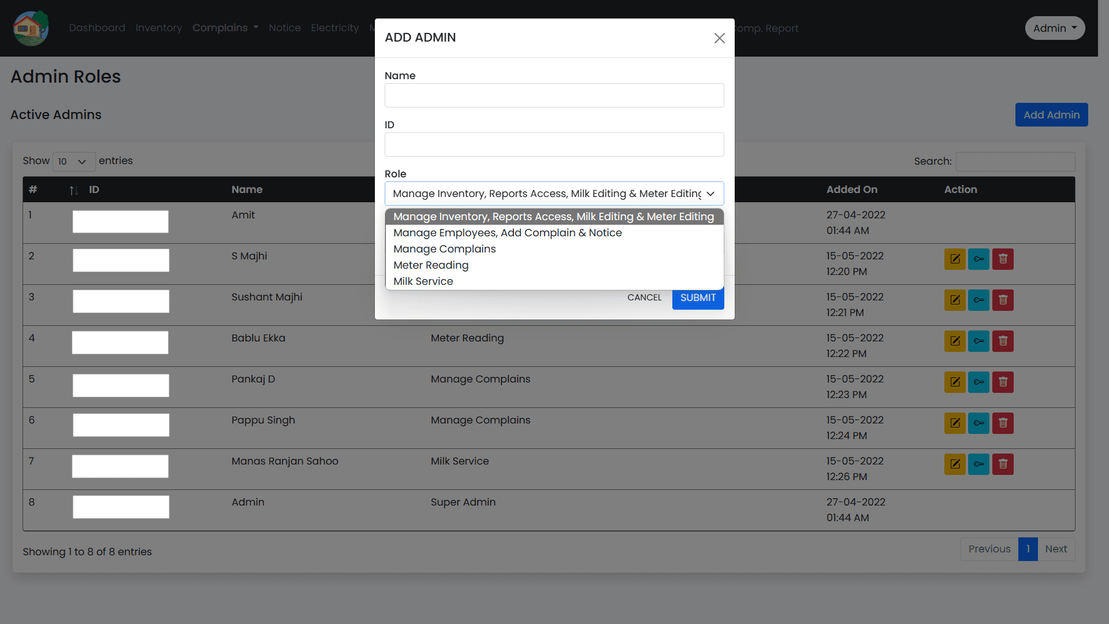The height and width of the screenshot is (624, 1109).
Task: Open the Show entries dropdown
Action: tap(73, 162)
